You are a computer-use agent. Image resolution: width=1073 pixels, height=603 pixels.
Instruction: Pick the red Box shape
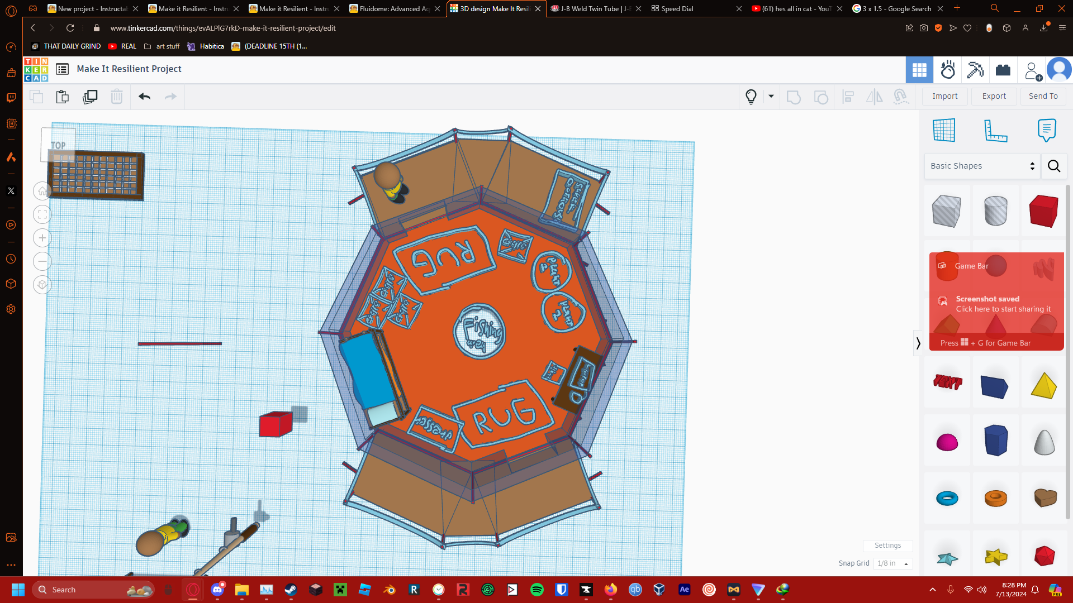(x=1043, y=211)
